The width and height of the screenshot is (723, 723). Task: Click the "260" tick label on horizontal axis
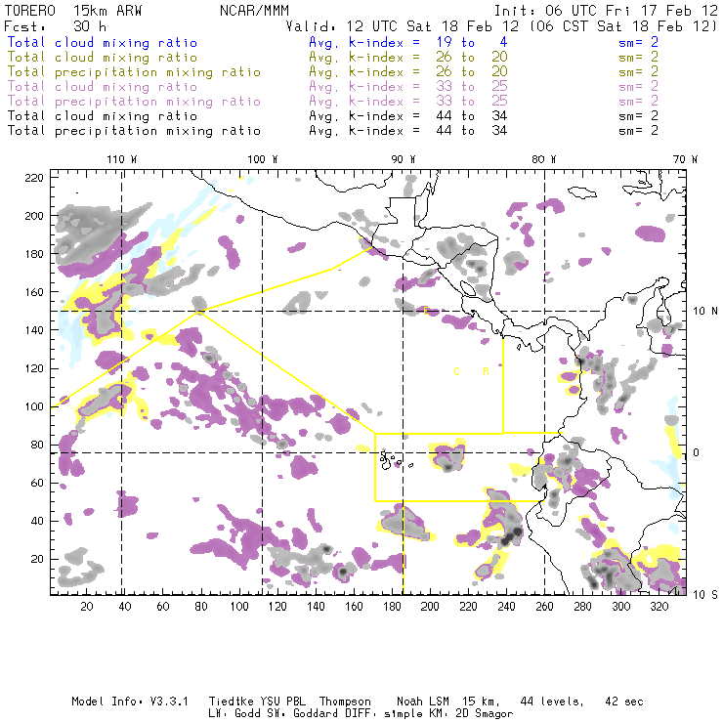click(544, 607)
